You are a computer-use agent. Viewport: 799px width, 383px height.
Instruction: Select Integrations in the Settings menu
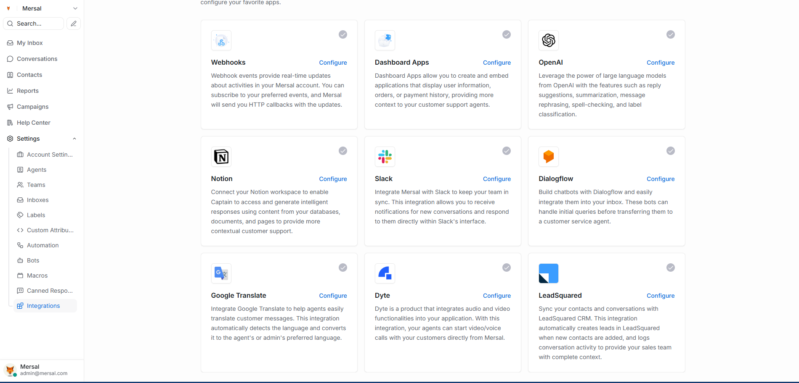pyautogui.click(x=42, y=306)
